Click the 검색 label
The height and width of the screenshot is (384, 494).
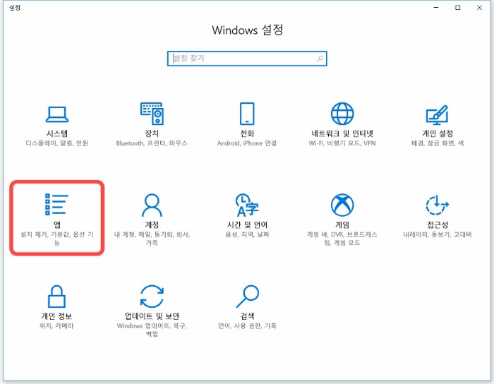[247, 316]
